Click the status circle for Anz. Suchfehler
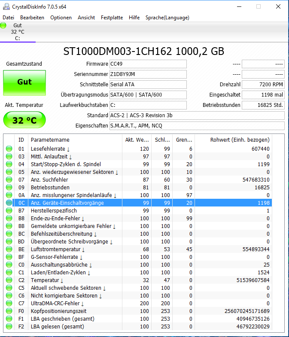Screen dimensions: 289x337 point(9,180)
